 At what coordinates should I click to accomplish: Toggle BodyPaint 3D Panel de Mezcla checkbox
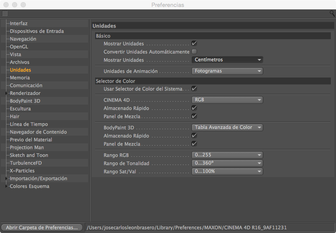(194, 143)
